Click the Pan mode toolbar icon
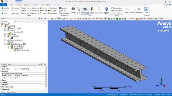172x96 pixels. pos(75,19)
